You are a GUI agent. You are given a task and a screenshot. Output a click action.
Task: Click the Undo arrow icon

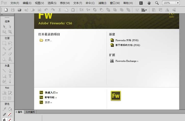coord(46,10)
